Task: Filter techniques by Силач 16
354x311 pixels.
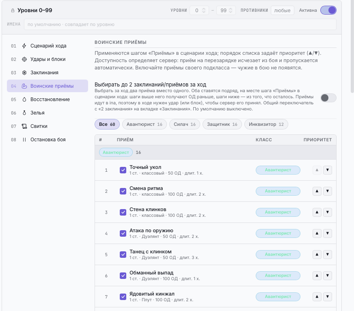Action: click(185, 124)
